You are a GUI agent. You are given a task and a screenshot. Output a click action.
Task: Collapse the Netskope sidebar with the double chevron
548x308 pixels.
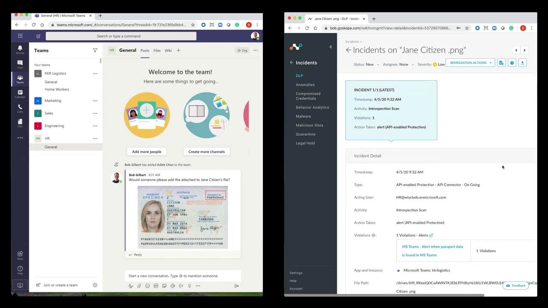click(331, 47)
